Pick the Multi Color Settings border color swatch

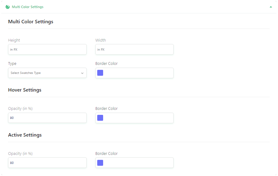coord(100,73)
